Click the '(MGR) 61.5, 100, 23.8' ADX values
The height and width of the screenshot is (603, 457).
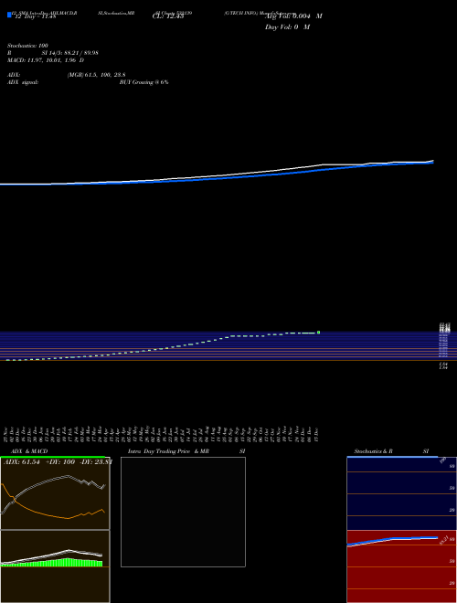[x=97, y=75]
